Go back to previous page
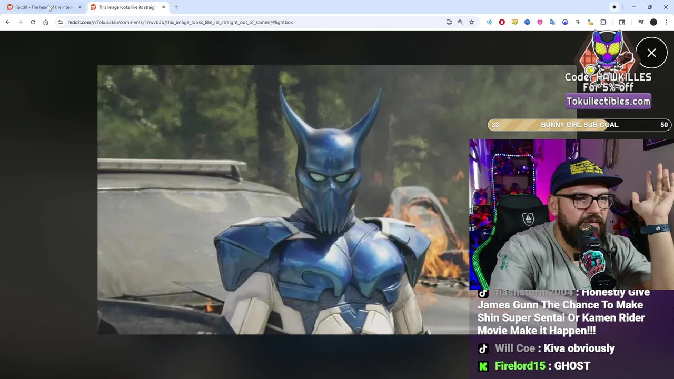674x379 pixels. pos(7,22)
